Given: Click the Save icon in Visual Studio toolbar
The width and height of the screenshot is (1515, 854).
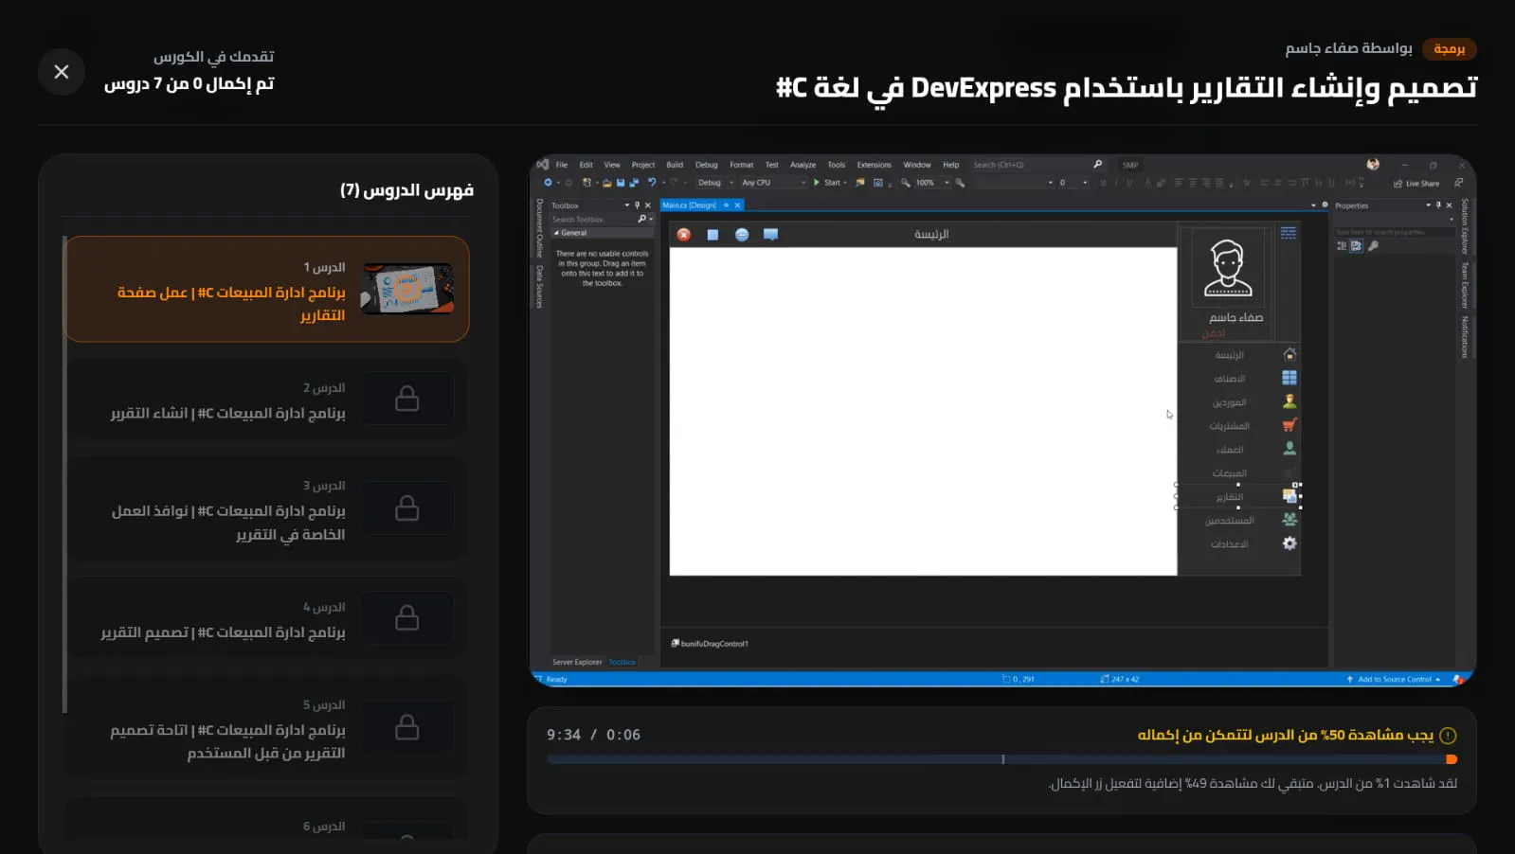Looking at the screenshot, I should (x=621, y=183).
